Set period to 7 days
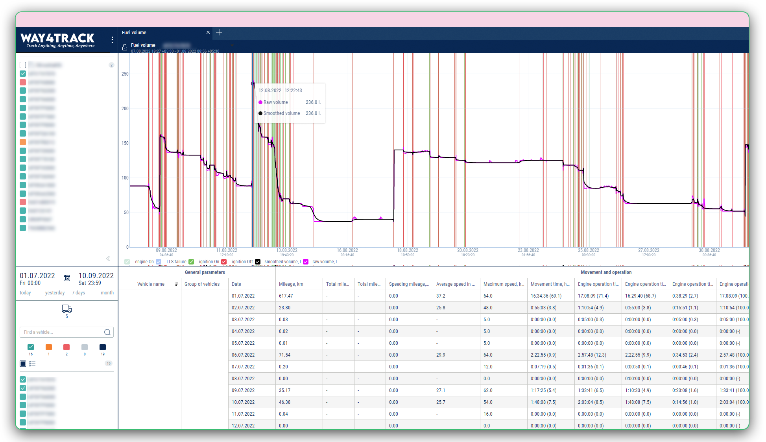This screenshot has width=766, height=442. (78, 293)
